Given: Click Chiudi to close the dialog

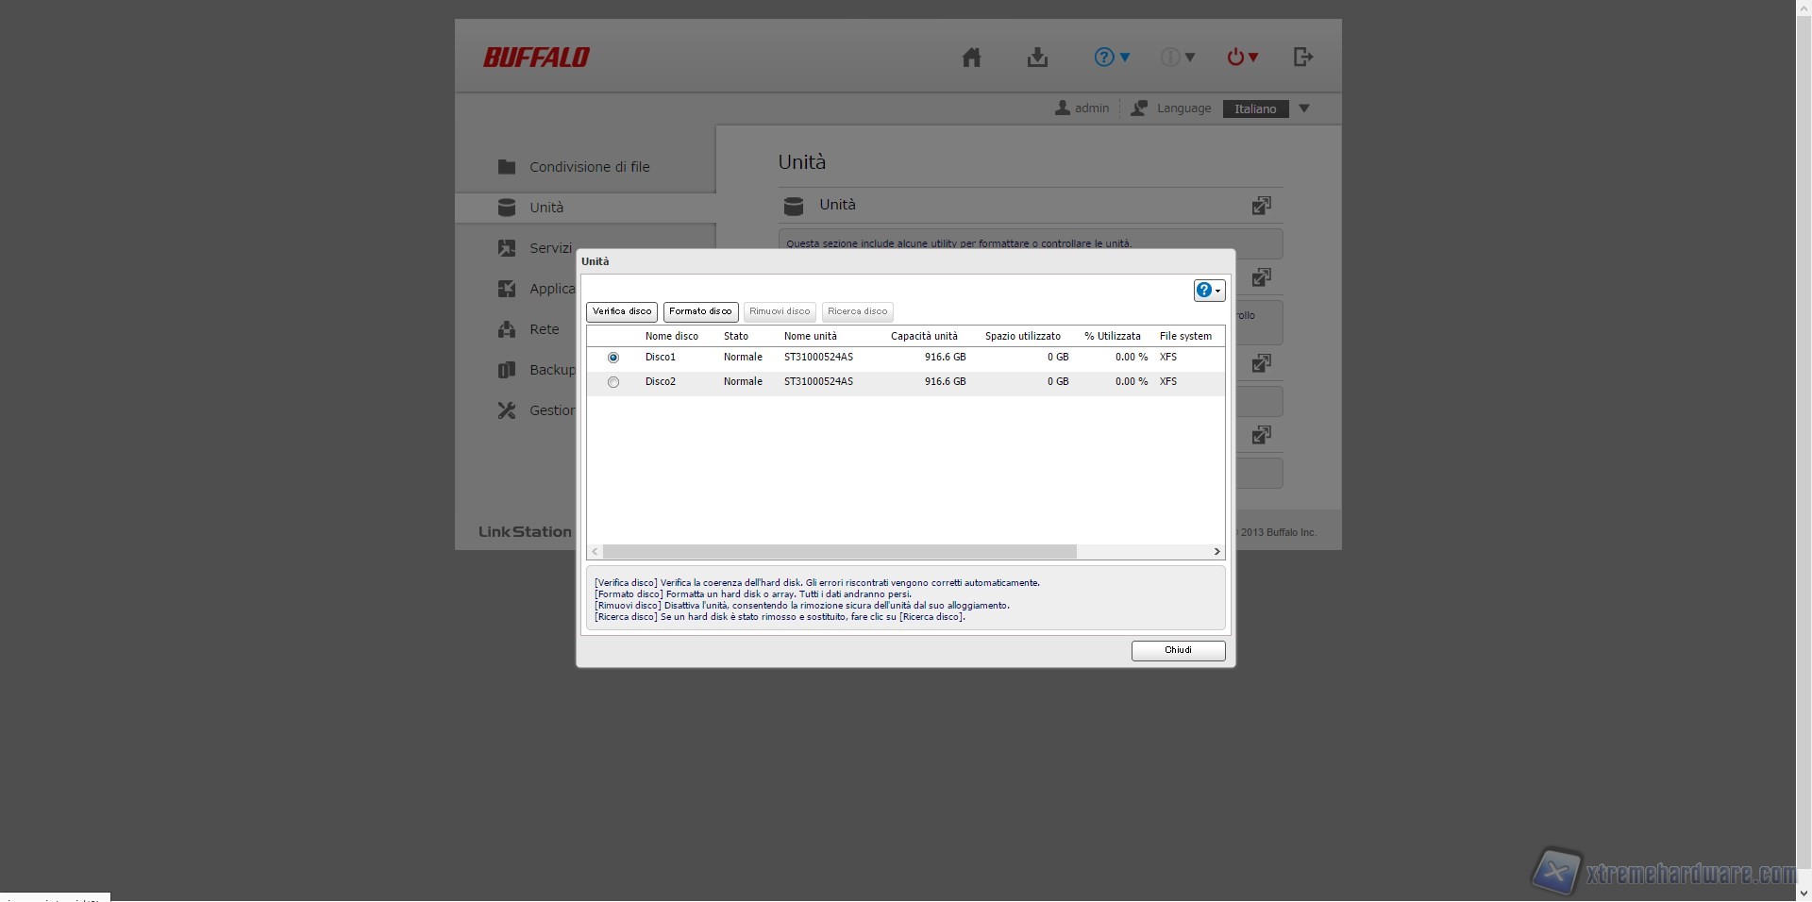Looking at the screenshot, I should pyautogui.click(x=1178, y=650).
